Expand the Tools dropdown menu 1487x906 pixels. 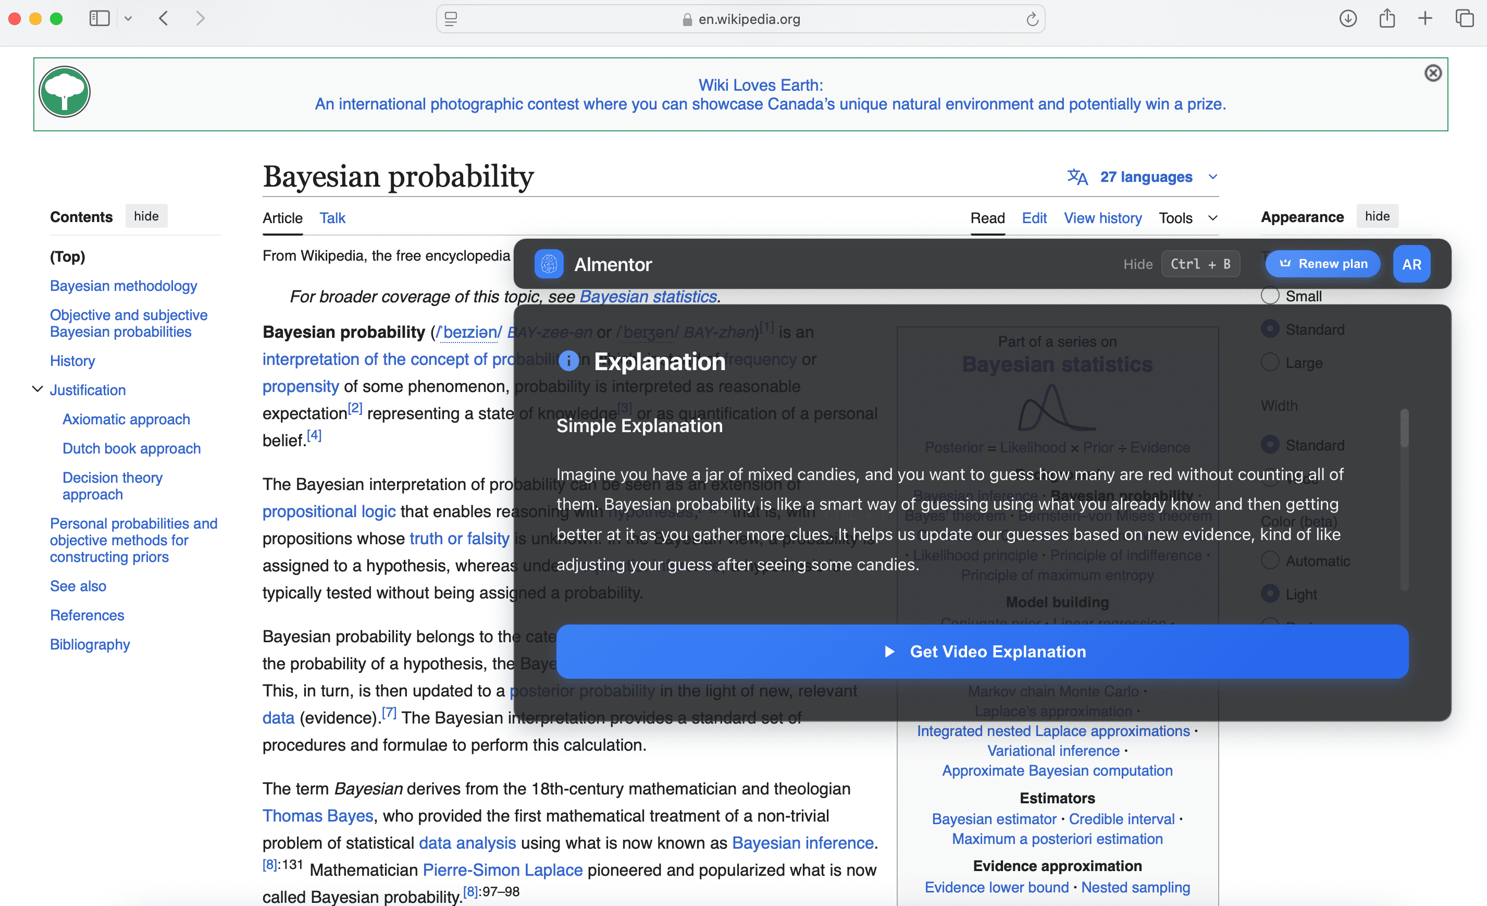[1188, 218]
